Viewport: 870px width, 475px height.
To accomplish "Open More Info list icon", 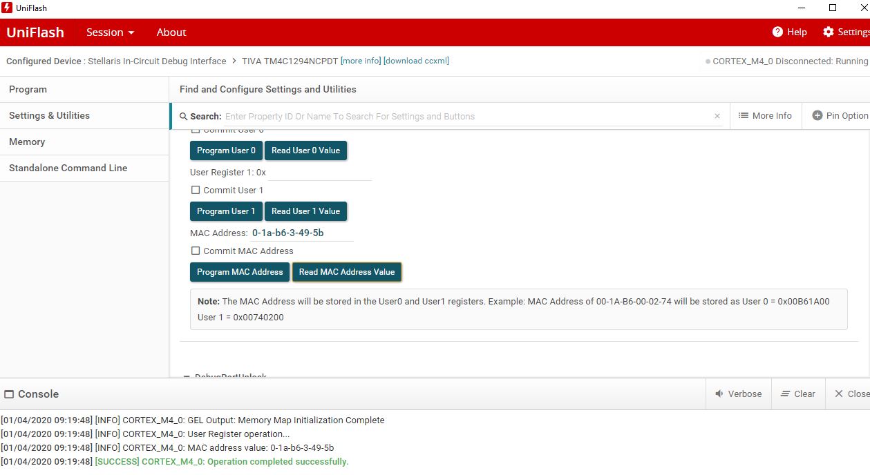I will [744, 115].
